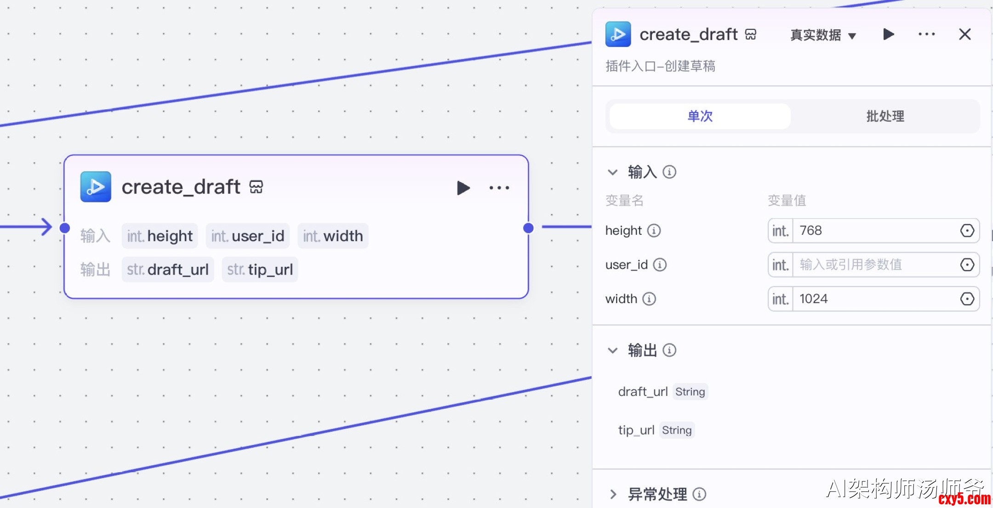The height and width of the screenshot is (508, 993).
Task: Collapse the 输入 section
Action: [612, 172]
